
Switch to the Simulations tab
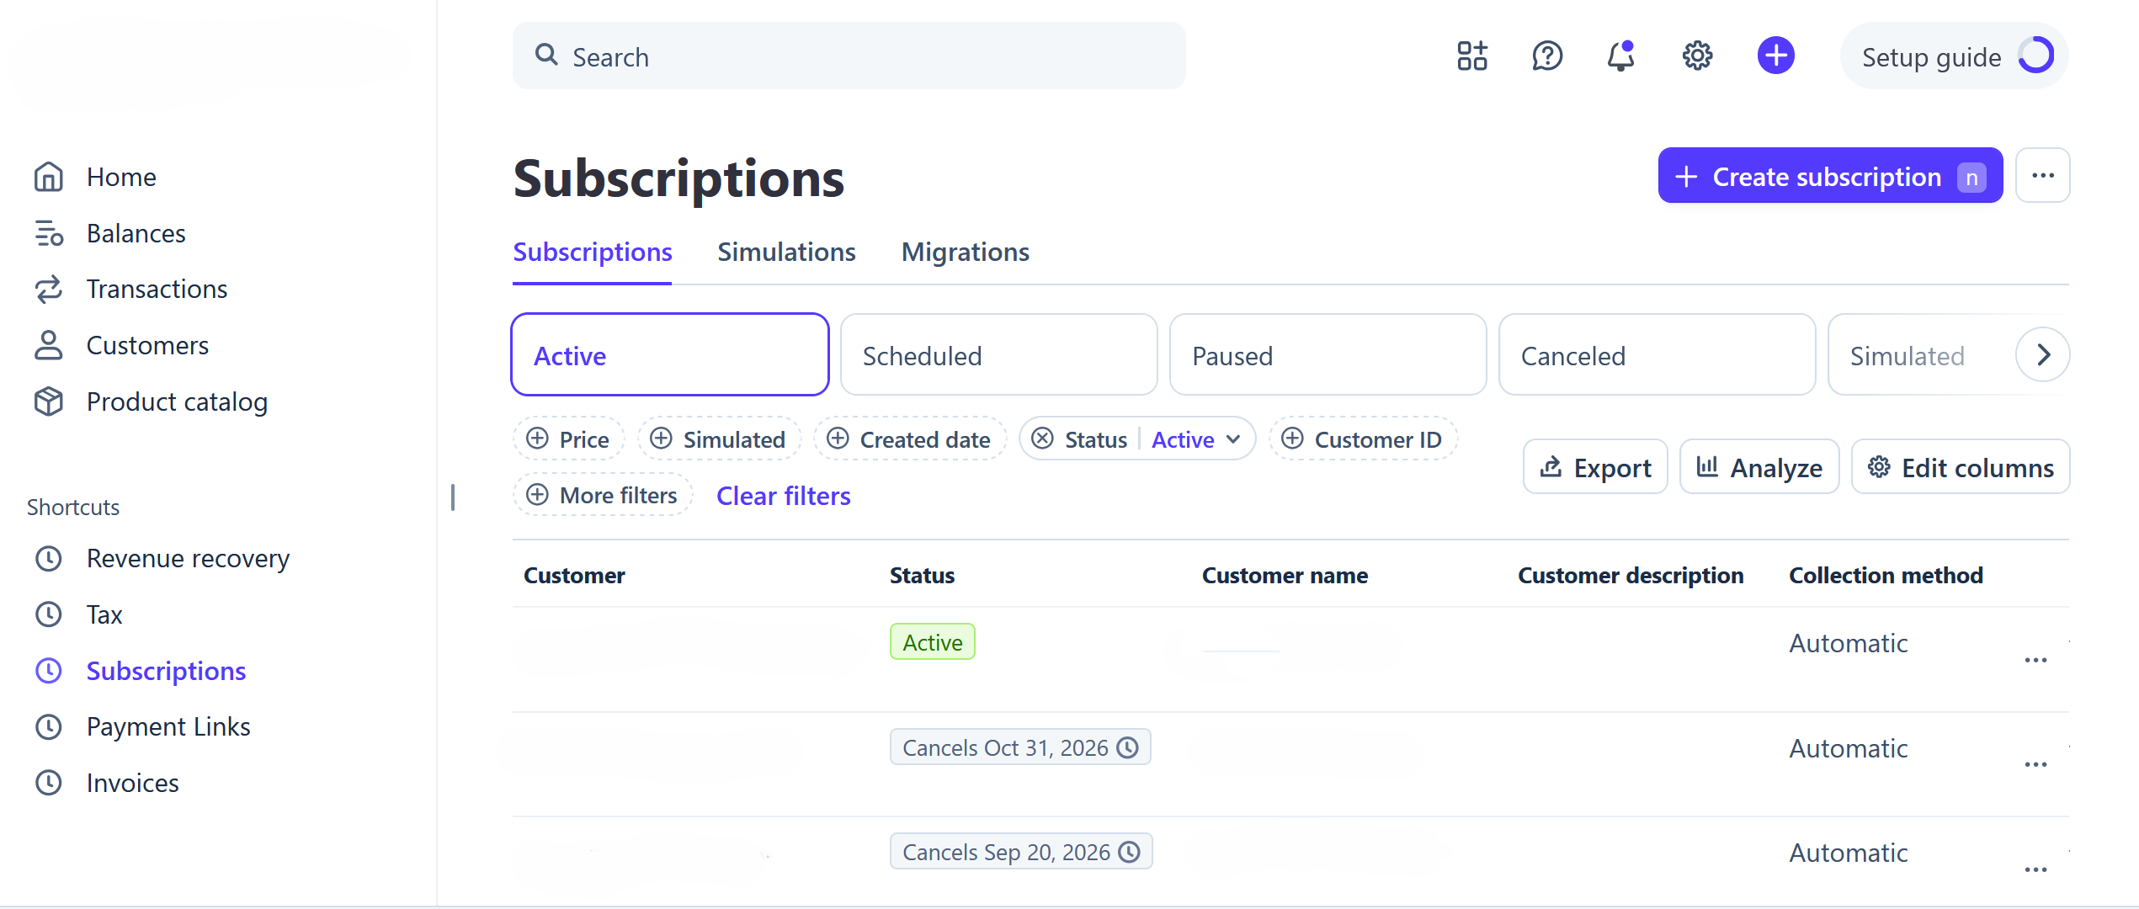[786, 252]
